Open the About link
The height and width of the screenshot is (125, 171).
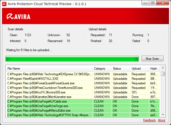[162, 120]
